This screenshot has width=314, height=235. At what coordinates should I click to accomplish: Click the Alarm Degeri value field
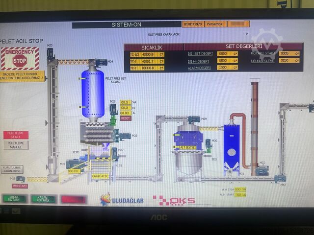[x=227, y=68]
